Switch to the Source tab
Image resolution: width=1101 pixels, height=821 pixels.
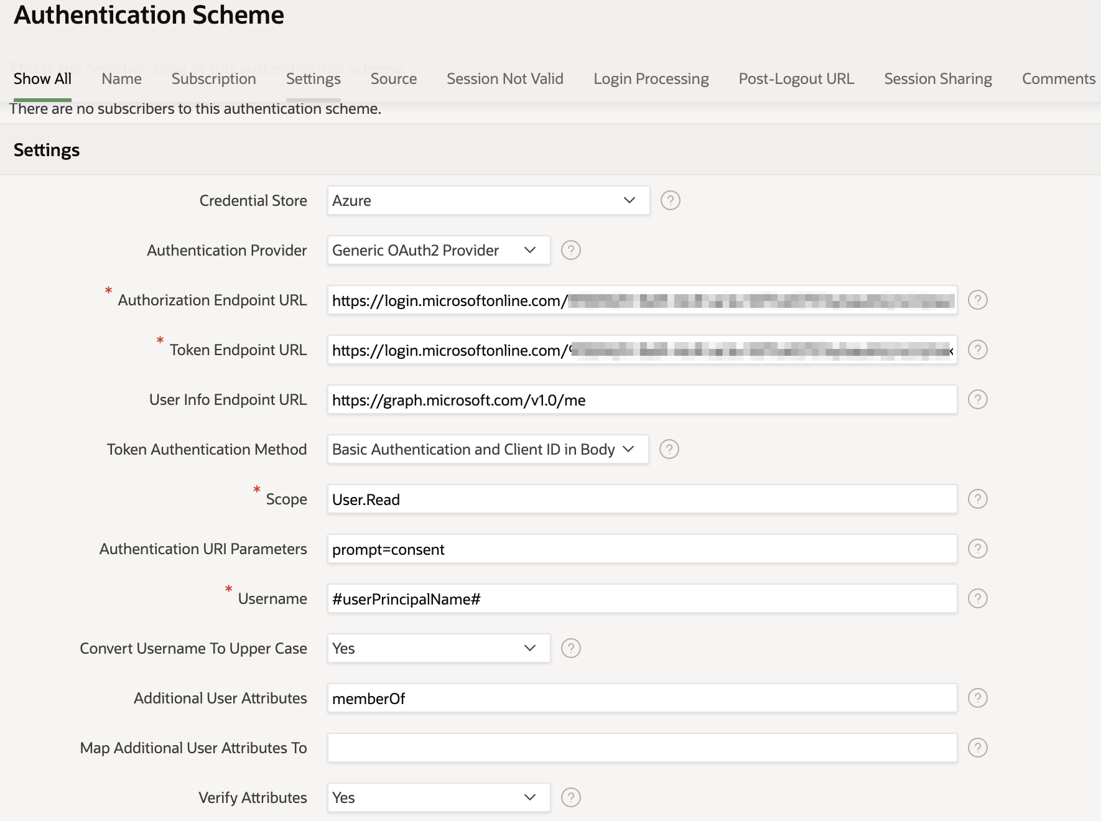click(x=393, y=78)
